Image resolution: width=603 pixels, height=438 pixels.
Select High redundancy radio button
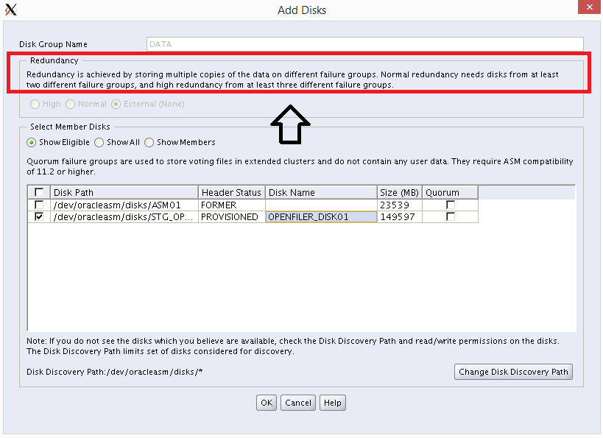pyautogui.click(x=35, y=105)
